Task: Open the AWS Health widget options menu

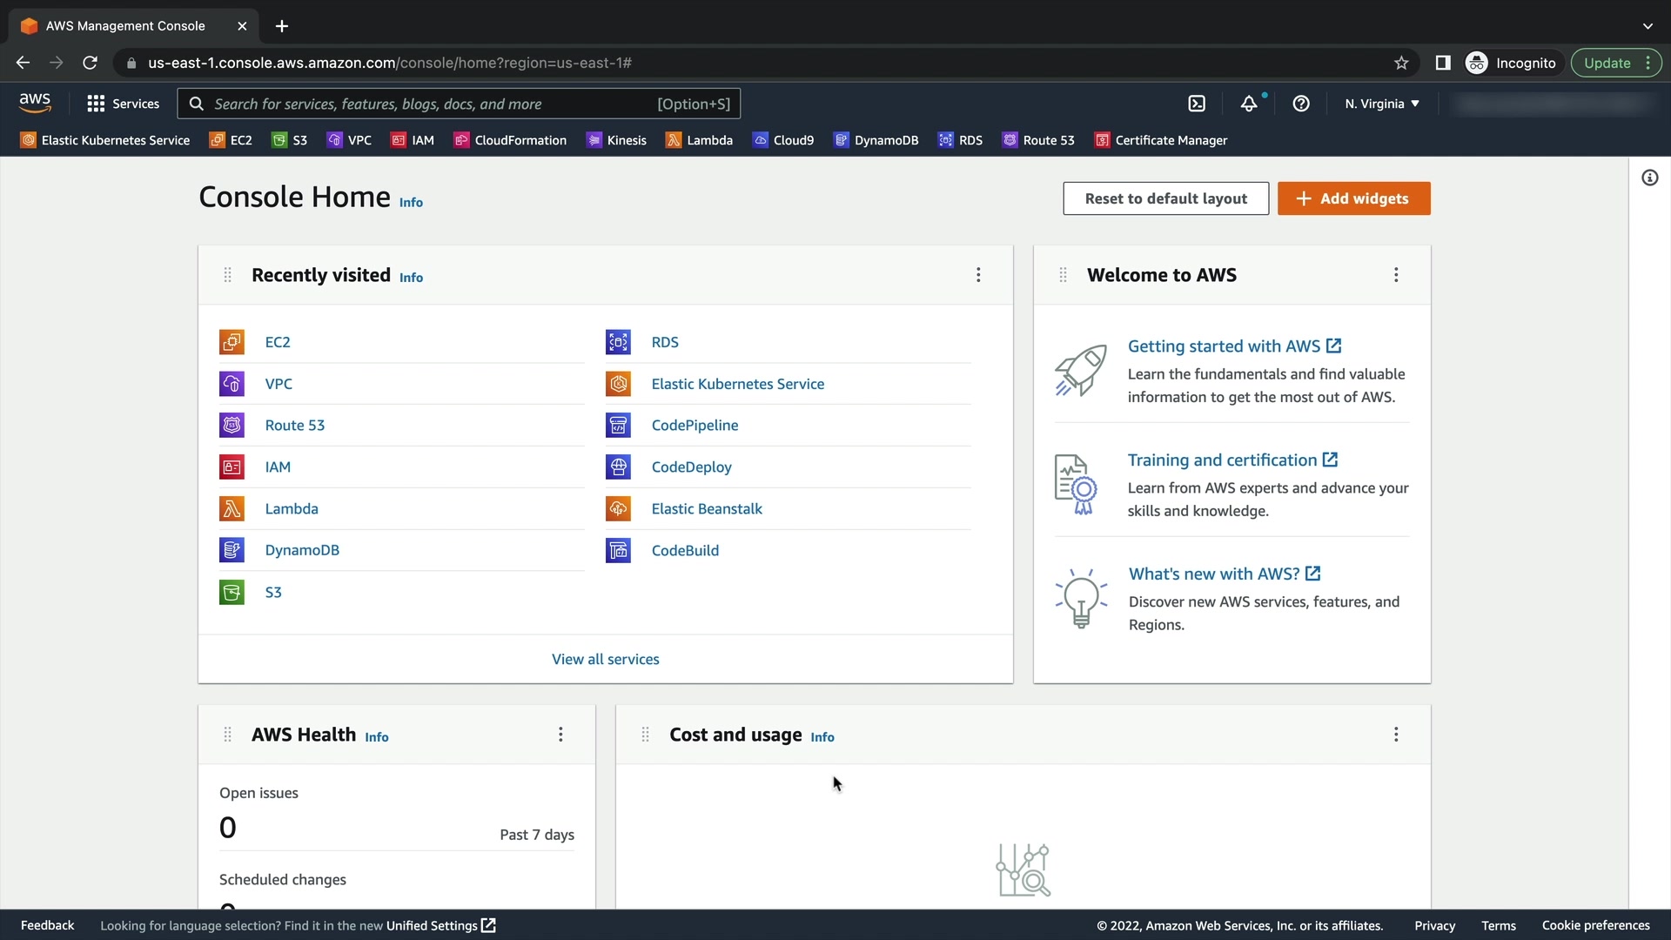Action: click(x=560, y=735)
